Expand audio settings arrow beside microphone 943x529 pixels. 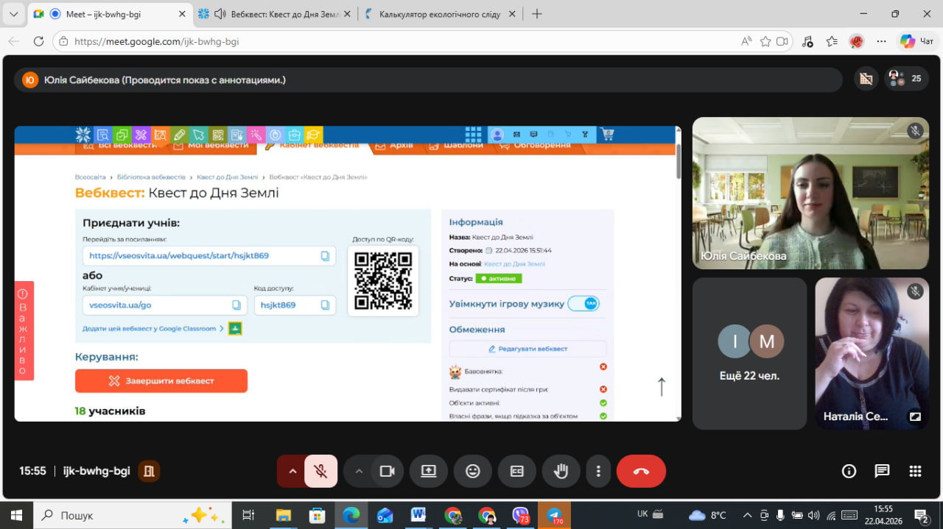pyautogui.click(x=292, y=472)
